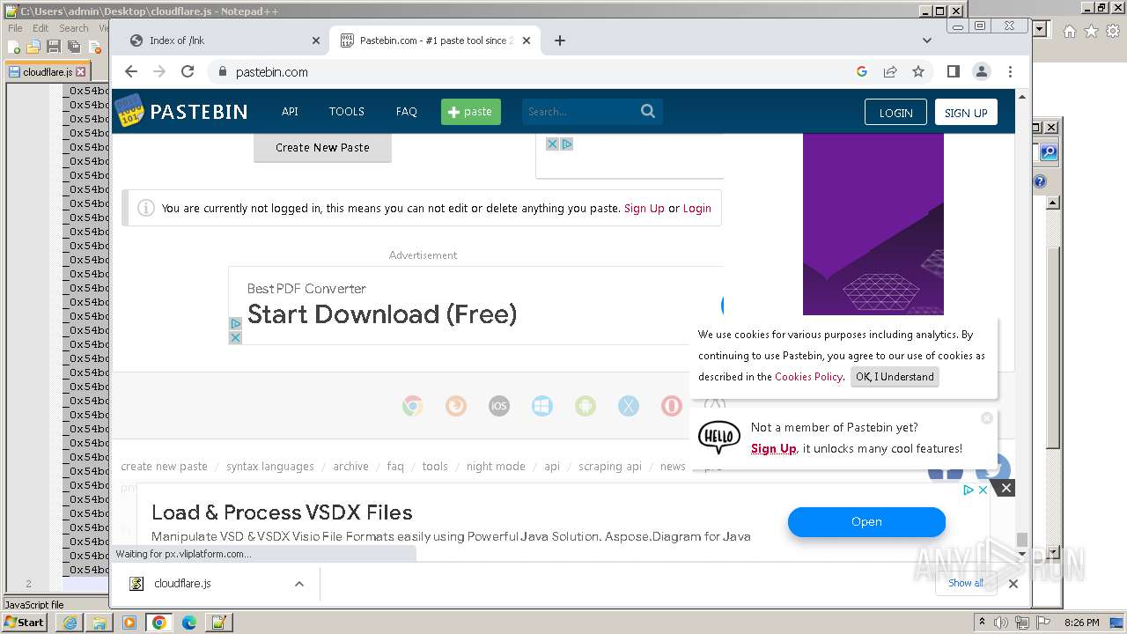
Task: Click the blue Open ad button
Action: [866, 521]
